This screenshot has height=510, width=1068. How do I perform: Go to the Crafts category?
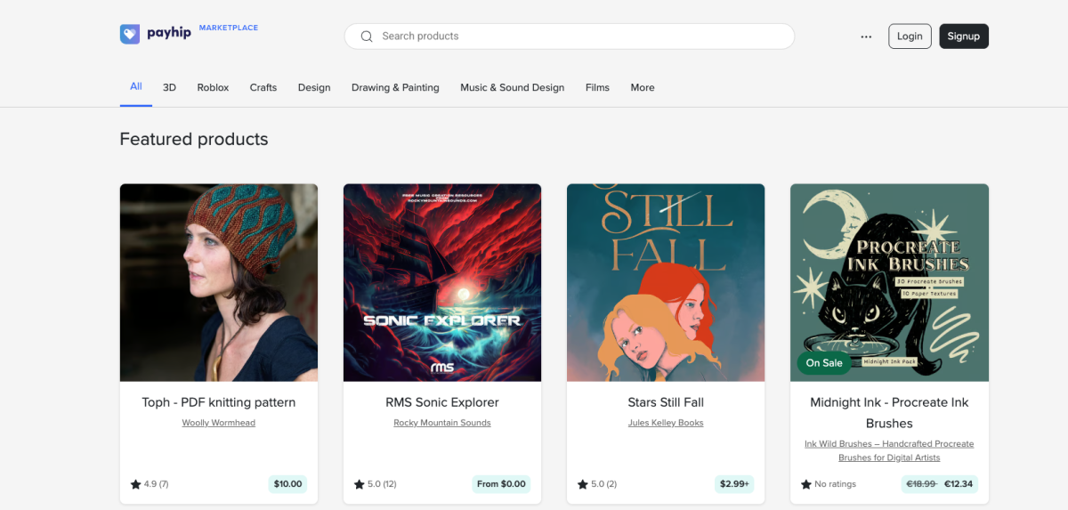coord(263,87)
